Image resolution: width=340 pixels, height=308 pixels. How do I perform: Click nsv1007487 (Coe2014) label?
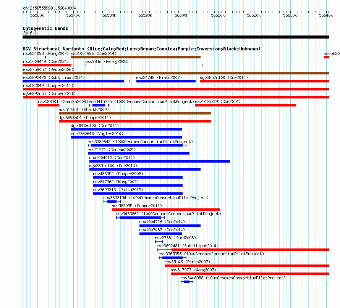pyautogui.click(x=162, y=230)
